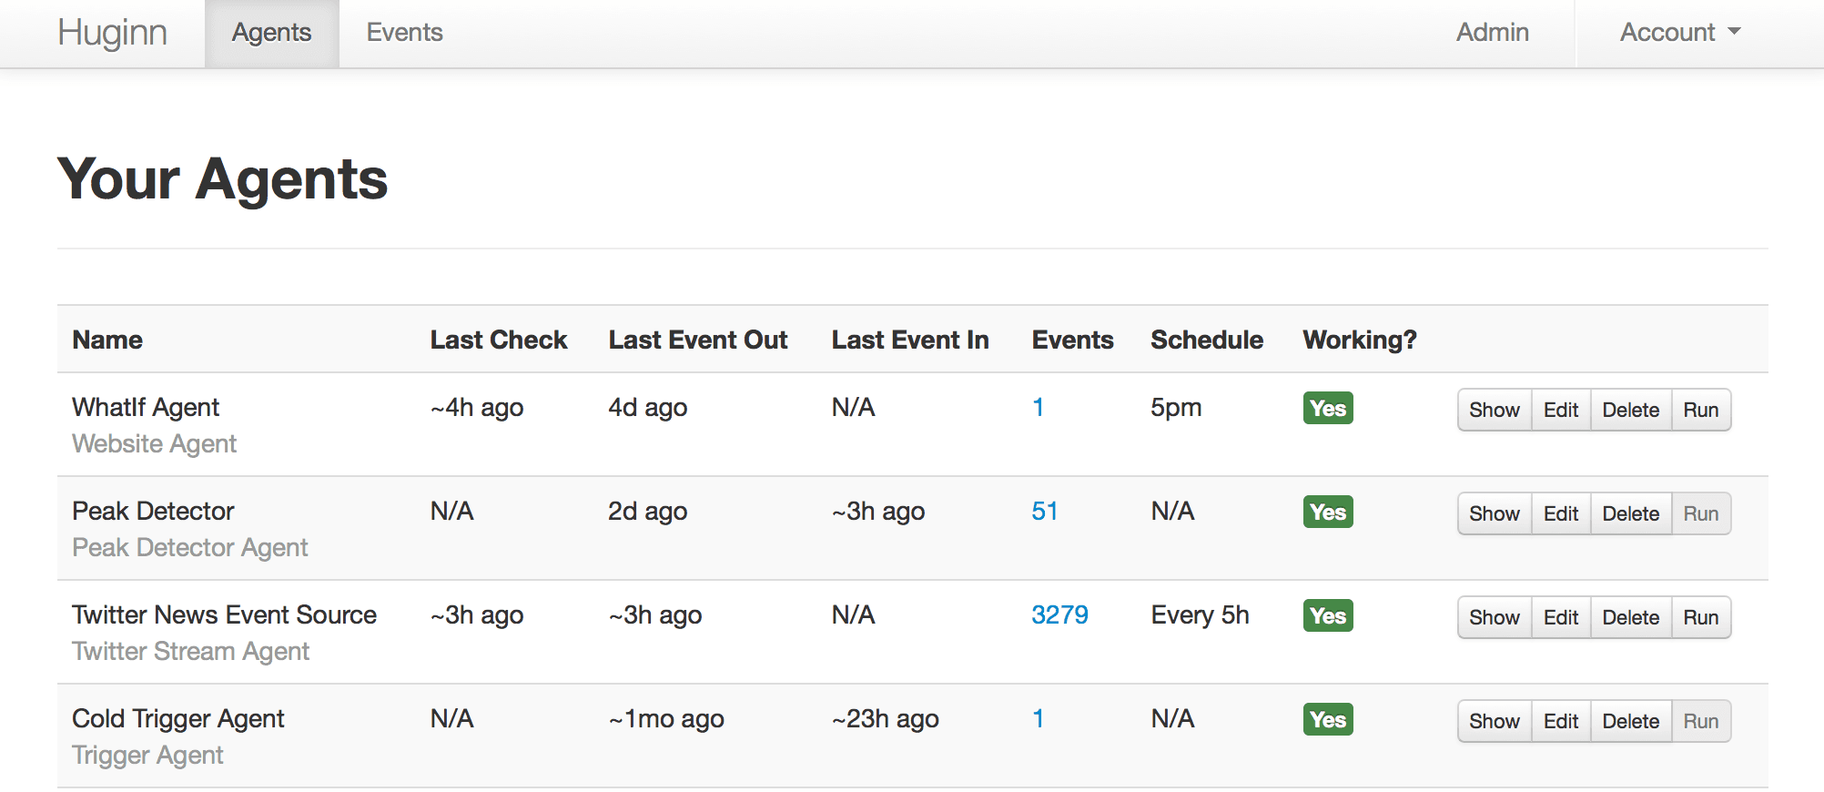Click the Huginn brand logo
The image size is (1824, 792).
coord(112,33)
